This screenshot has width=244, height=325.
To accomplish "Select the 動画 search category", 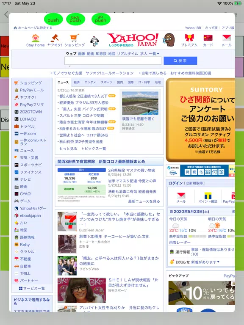I will [x=91, y=54].
